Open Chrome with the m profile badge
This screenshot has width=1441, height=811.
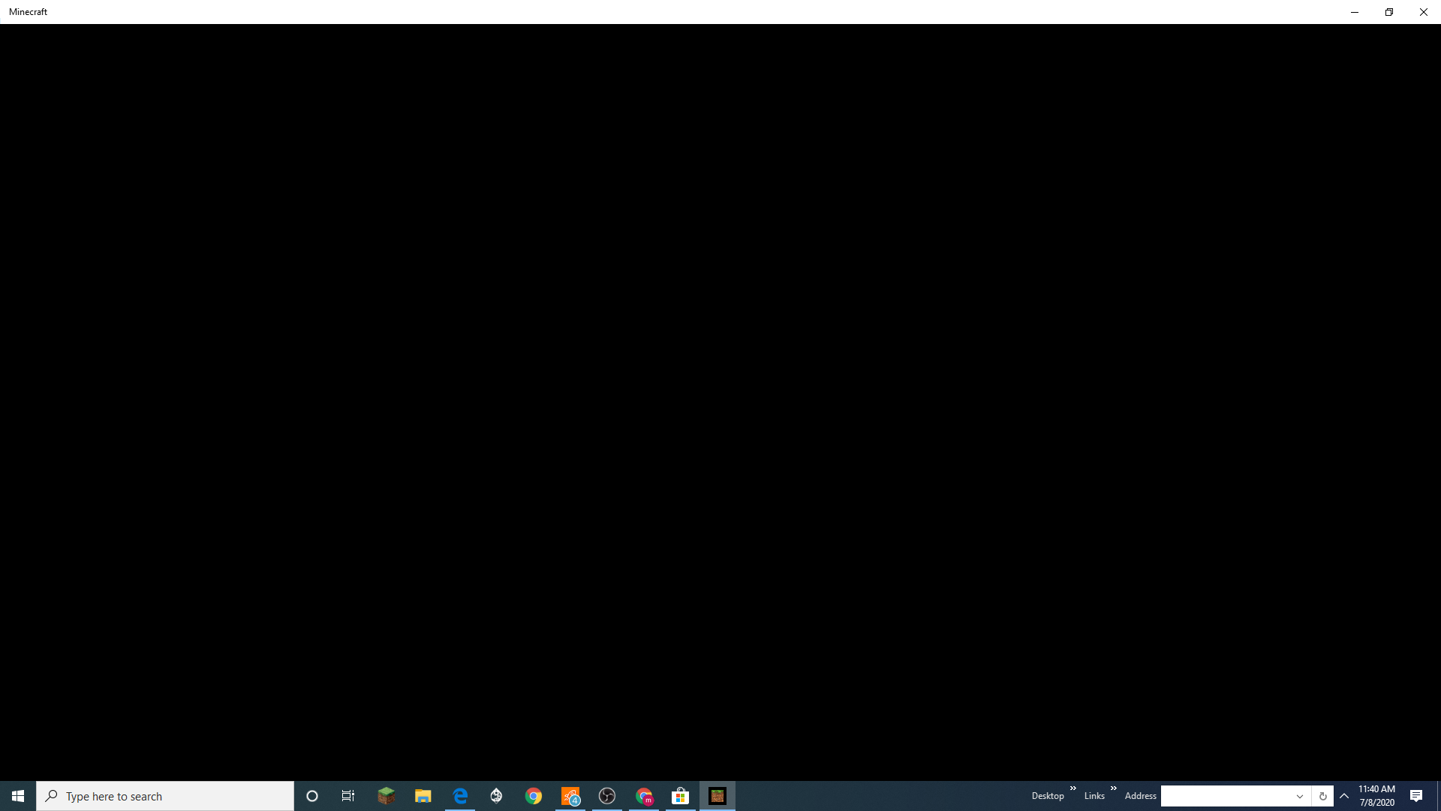click(x=644, y=796)
